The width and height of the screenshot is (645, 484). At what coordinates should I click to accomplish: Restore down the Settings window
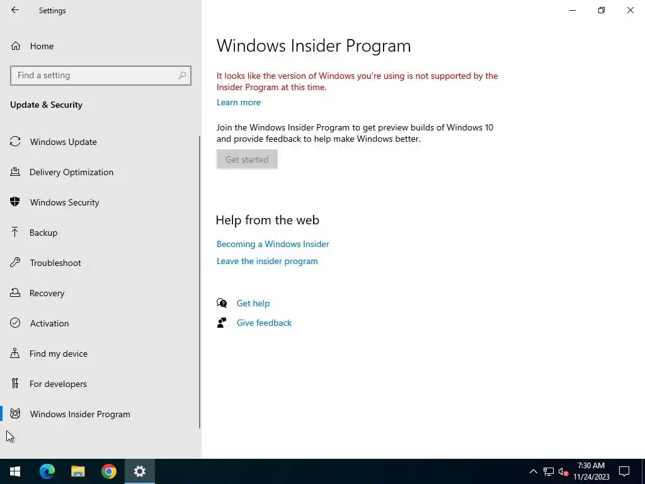[602, 10]
